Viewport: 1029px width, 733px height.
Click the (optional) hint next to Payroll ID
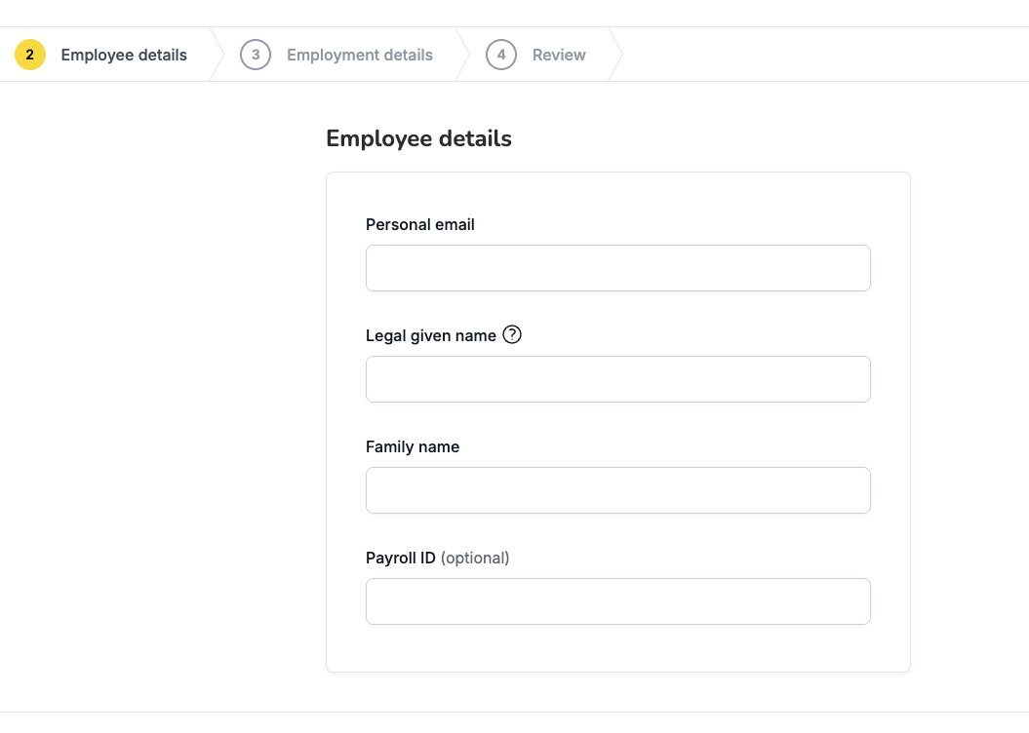click(x=475, y=558)
